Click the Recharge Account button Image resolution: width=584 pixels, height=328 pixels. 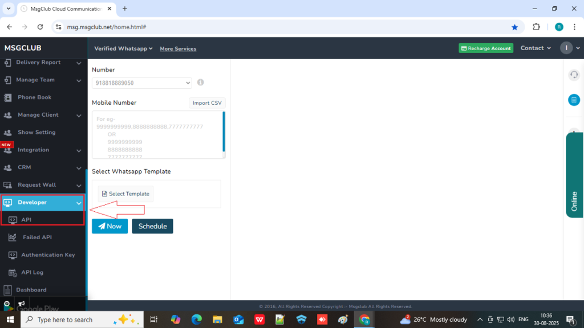coord(486,48)
